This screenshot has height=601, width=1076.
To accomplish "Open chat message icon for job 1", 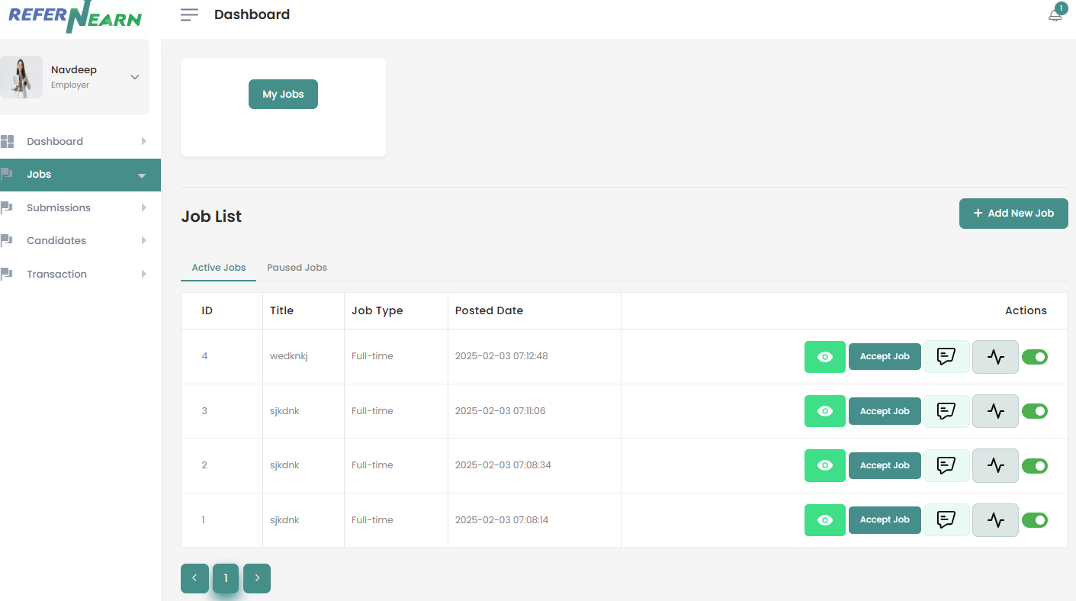I will point(946,520).
